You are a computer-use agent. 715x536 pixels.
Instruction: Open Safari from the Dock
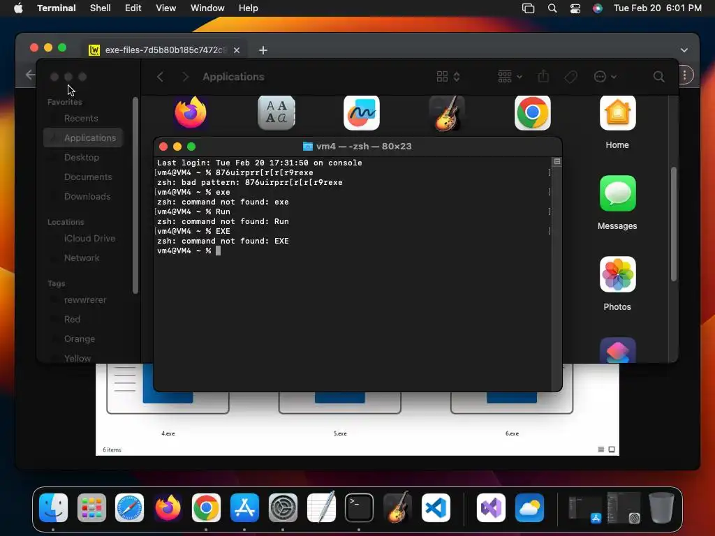(129, 508)
